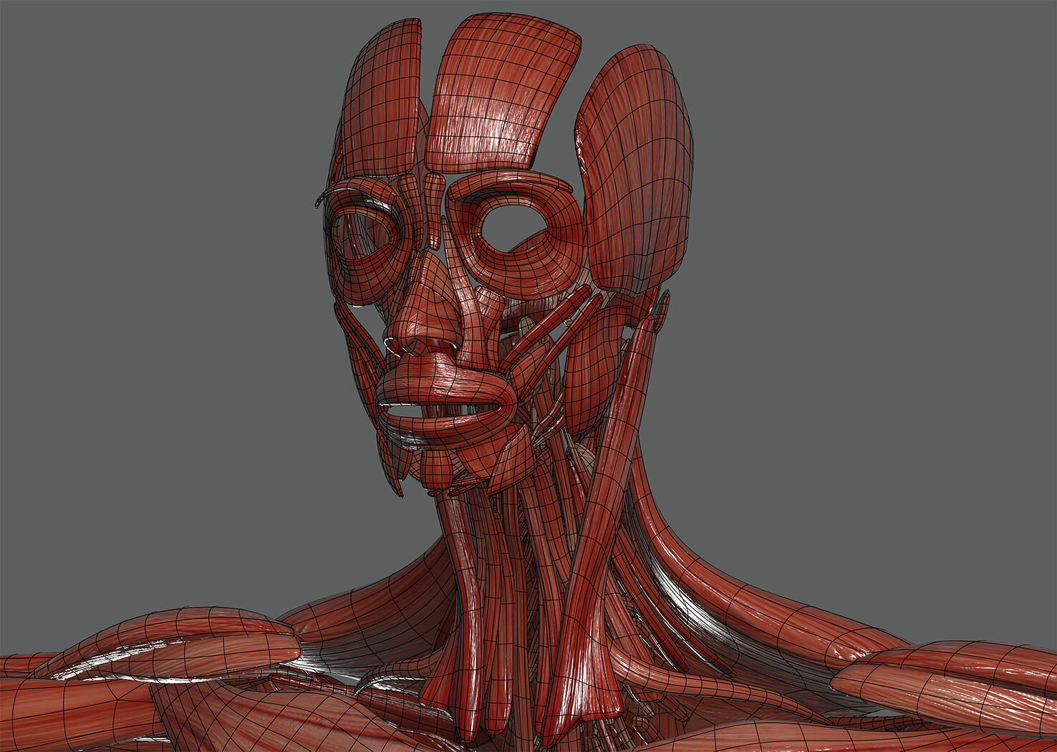
Task: Click the shoulder muscle at bottom right edge
Action: pos(952,680)
